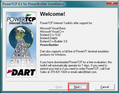The image size is (119, 93).
Task: Click the 'Borland C++ 5.02' line
Action: point(50,35)
